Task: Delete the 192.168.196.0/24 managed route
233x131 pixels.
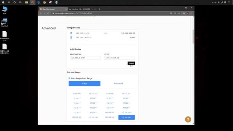Action: pos(71,37)
